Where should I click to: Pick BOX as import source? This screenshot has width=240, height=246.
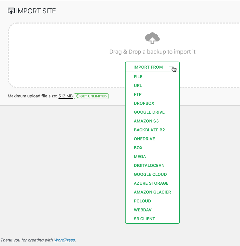(138, 148)
